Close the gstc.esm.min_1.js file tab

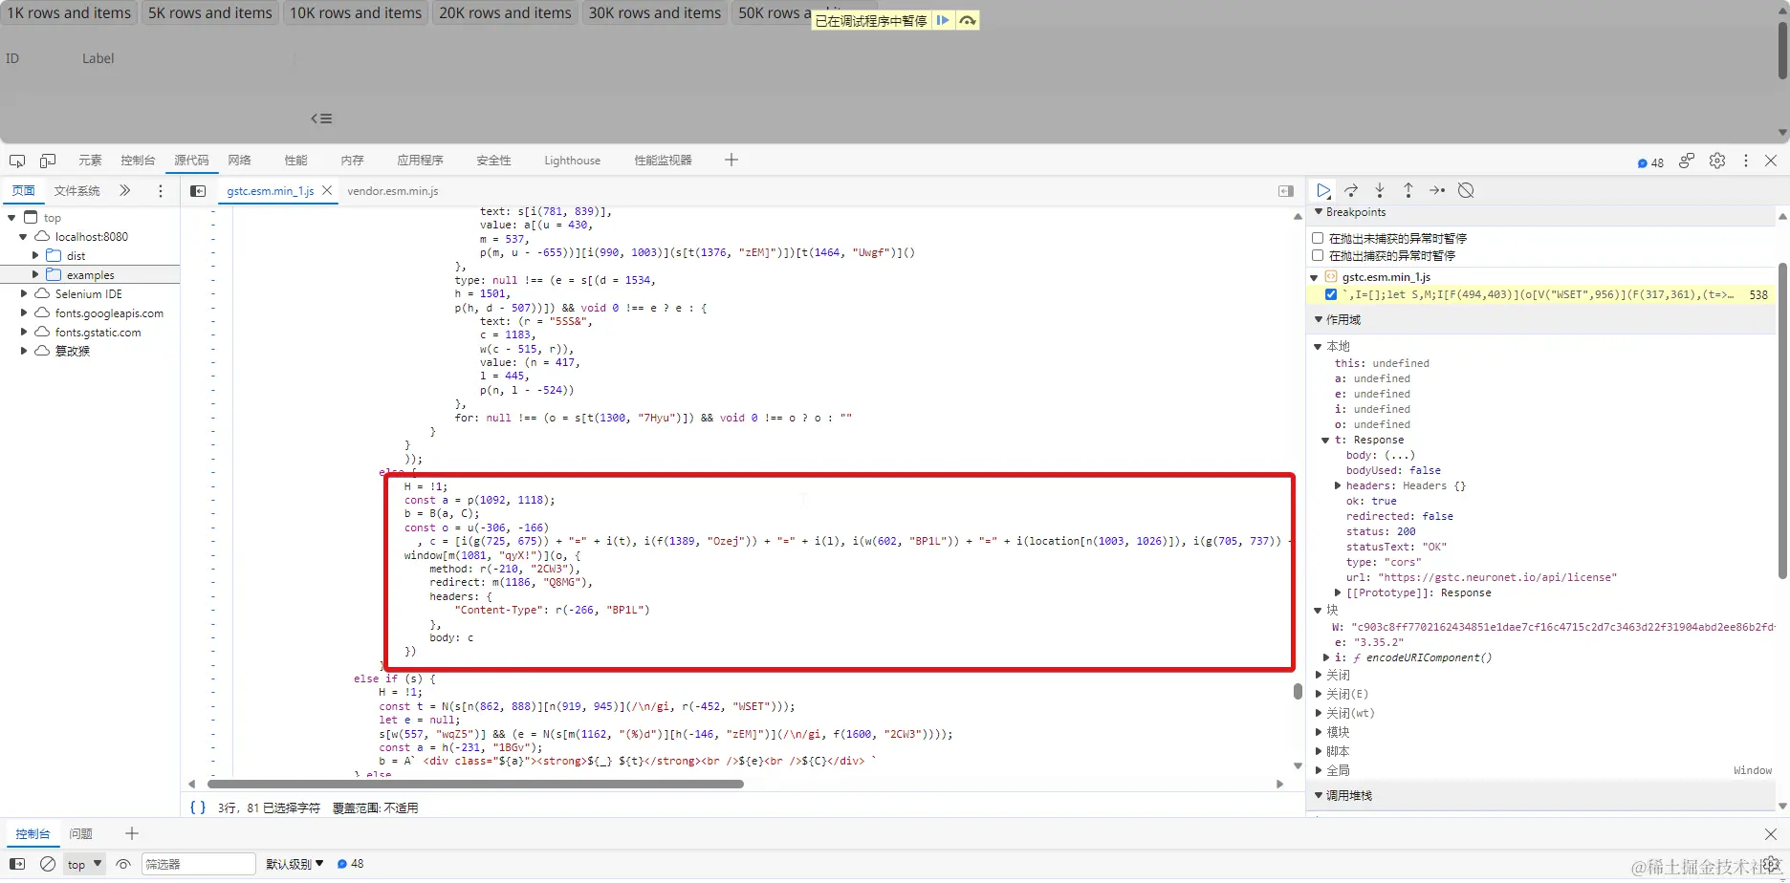click(x=327, y=190)
